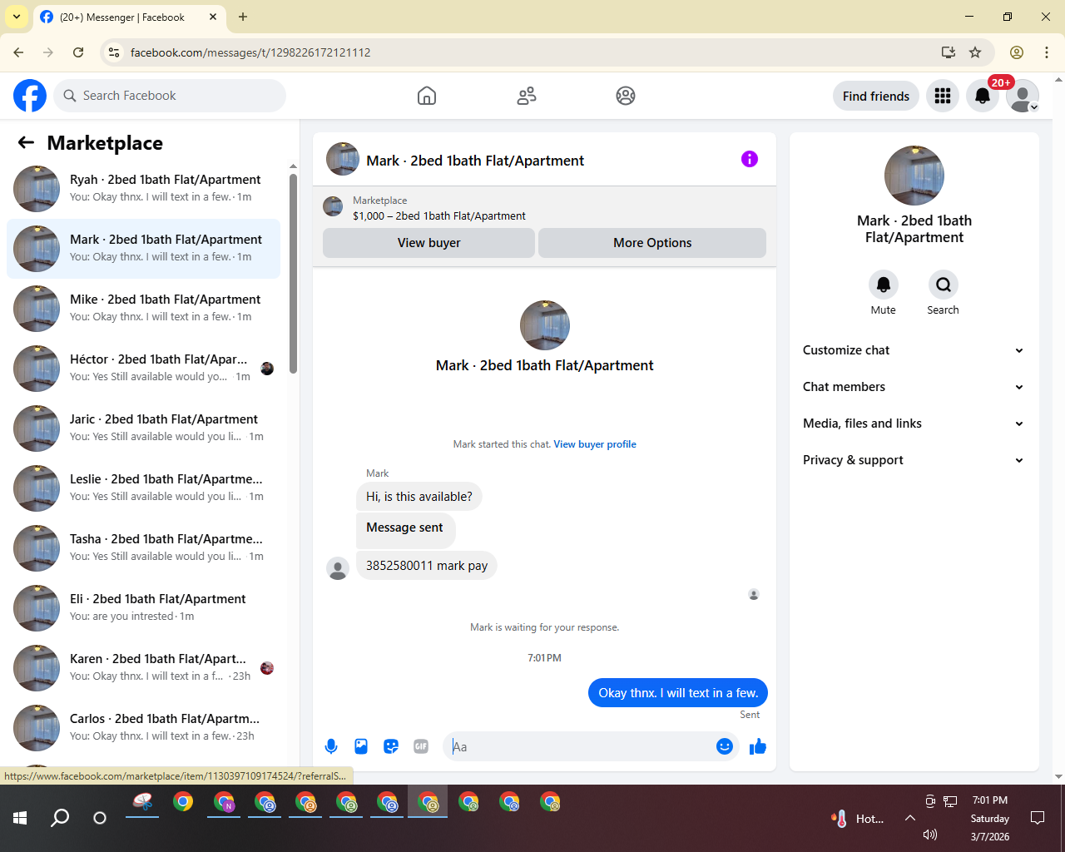Open the Windows Start menu
Screen dimensions: 1065x852
tap(20, 818)
